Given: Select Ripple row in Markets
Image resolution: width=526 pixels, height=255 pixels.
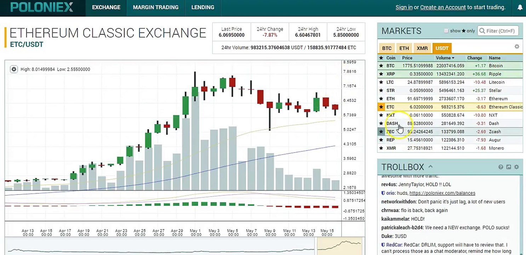Looking at the screenshot, I should 450,74.
